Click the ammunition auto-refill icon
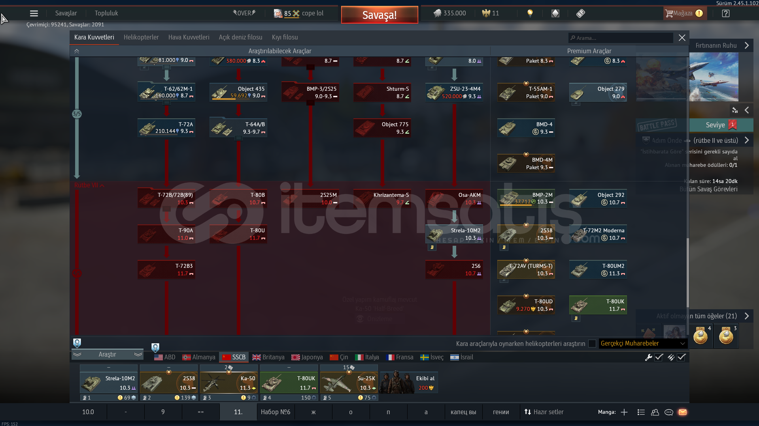The height and width of the screenshot is (426, 759). 671,357
